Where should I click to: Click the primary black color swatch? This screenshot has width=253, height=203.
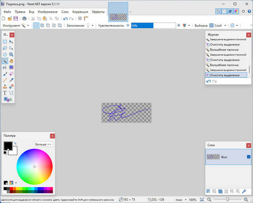pyautogui.click(x=8, y=146)
